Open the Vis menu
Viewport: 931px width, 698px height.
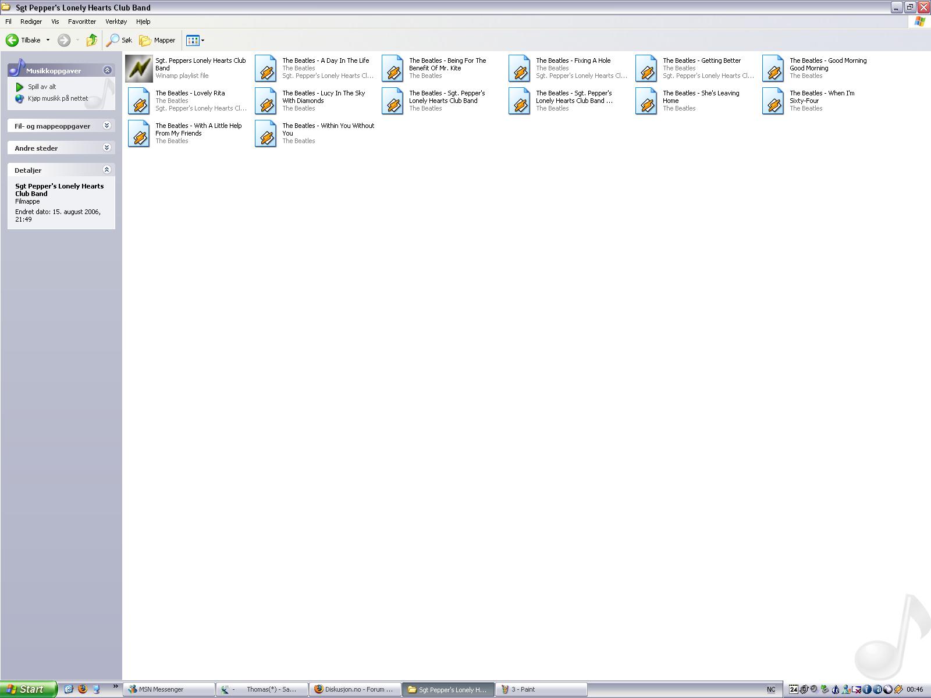55,22
